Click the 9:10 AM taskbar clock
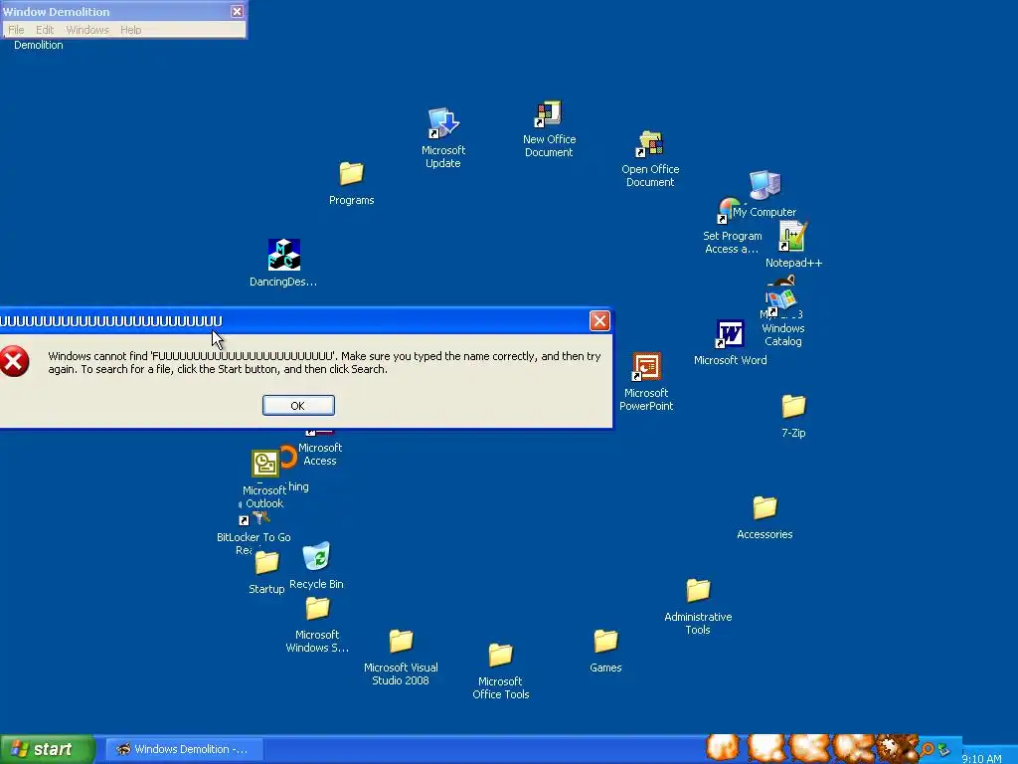The height and width of the screenshot is (764, 1018). click(981, 757)
